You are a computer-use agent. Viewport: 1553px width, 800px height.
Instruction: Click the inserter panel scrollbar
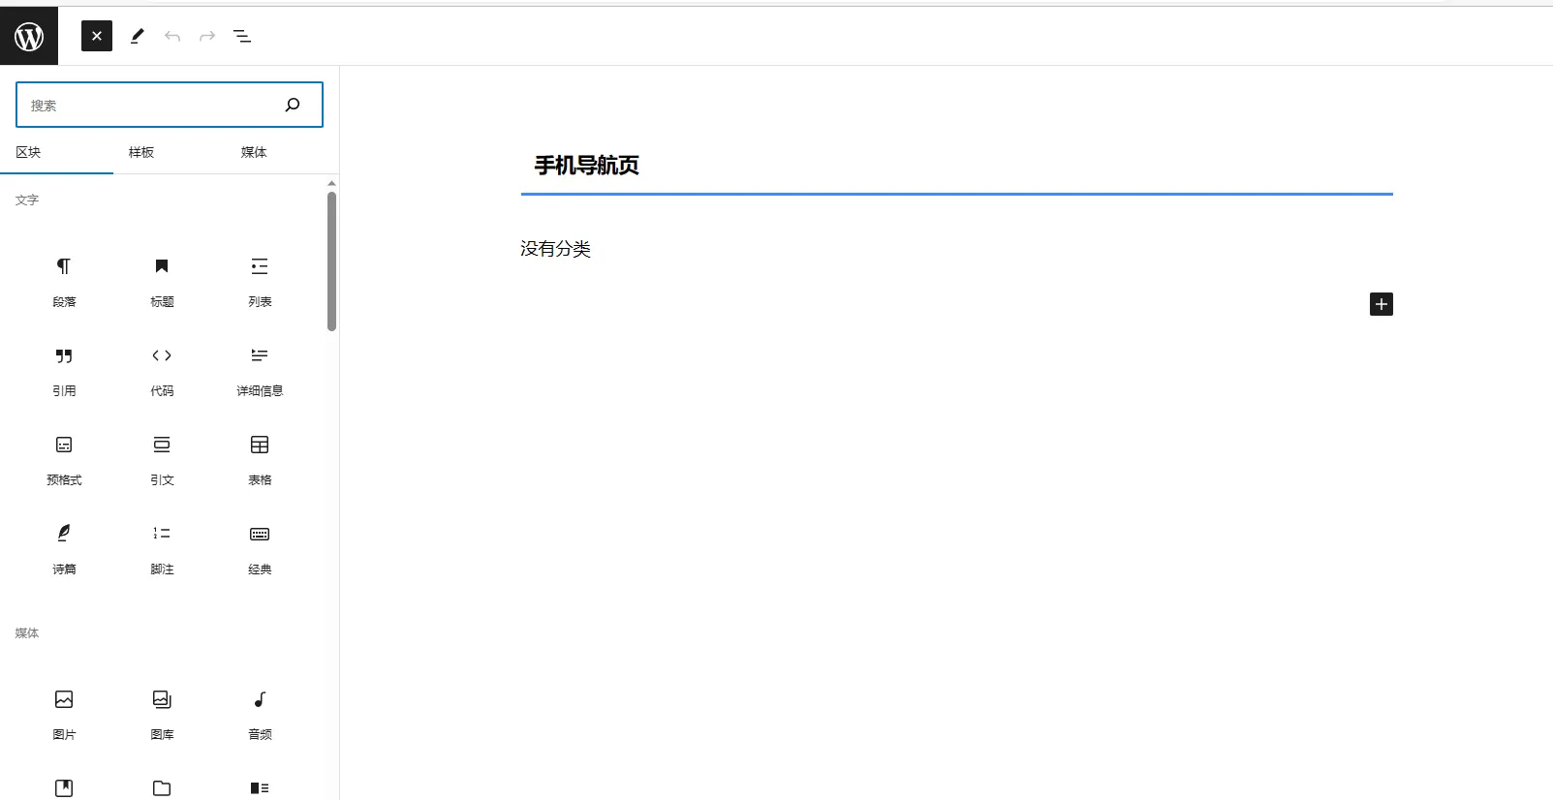(332, 262)
